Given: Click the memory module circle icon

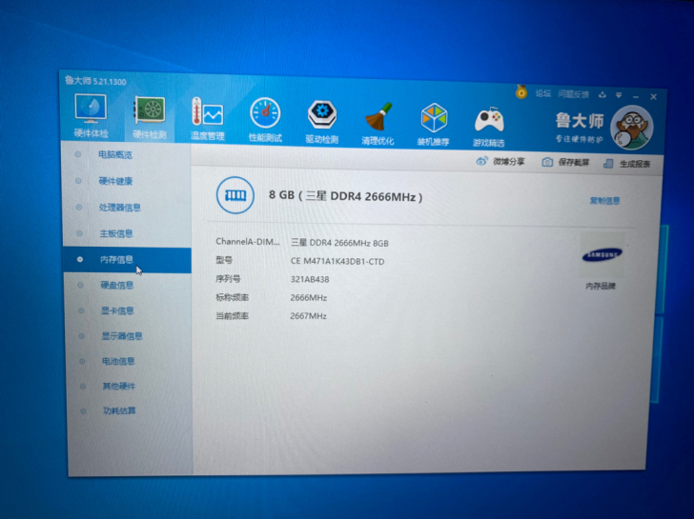Looking at the screenshot, I should pyautogui.click(x=235, y=195).
